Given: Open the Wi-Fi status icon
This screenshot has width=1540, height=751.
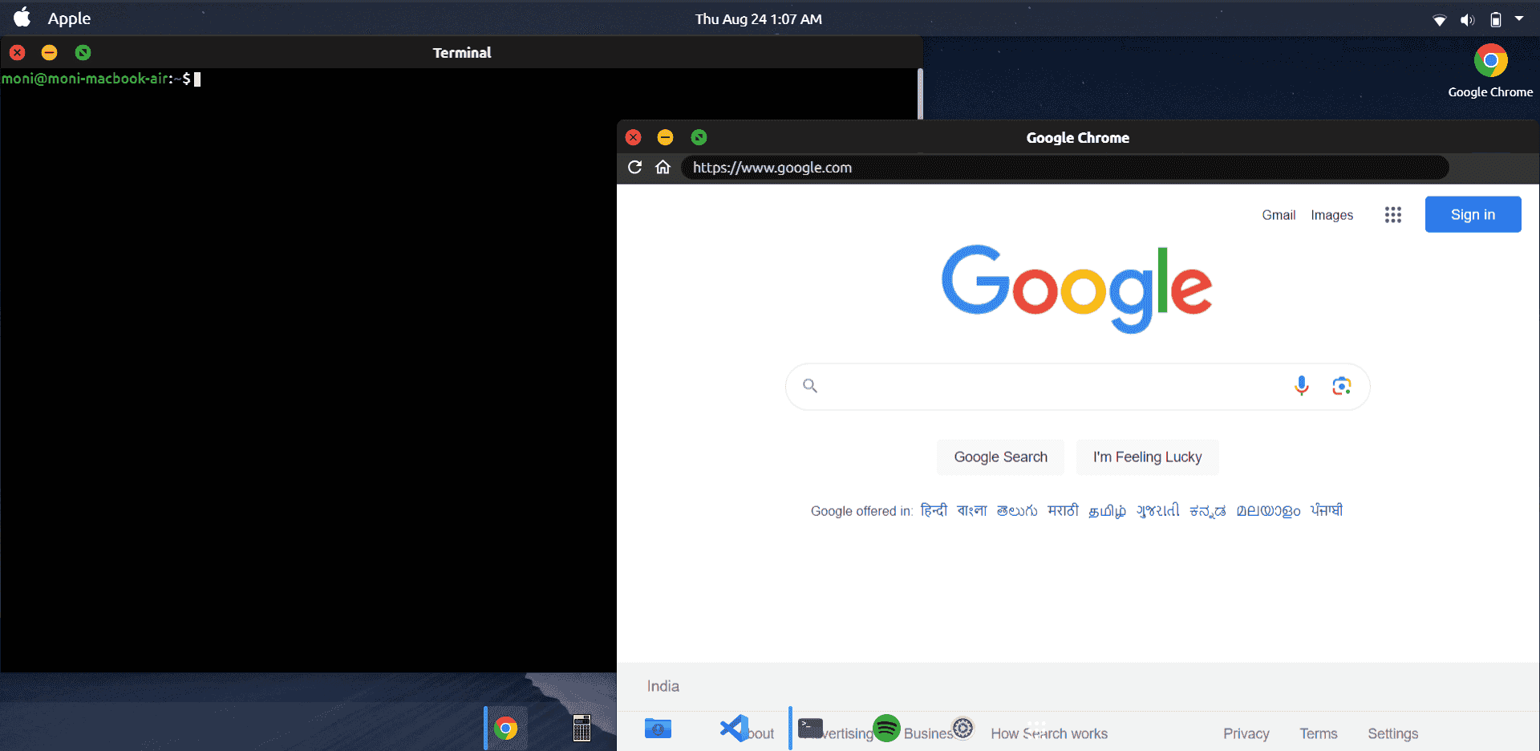Looking at the screenshot, I should pyautogui.click(x=1440, y=19).
